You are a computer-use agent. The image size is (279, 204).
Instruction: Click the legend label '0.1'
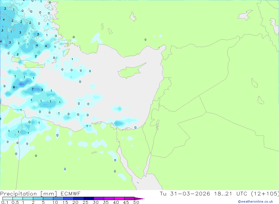(5, 202)
